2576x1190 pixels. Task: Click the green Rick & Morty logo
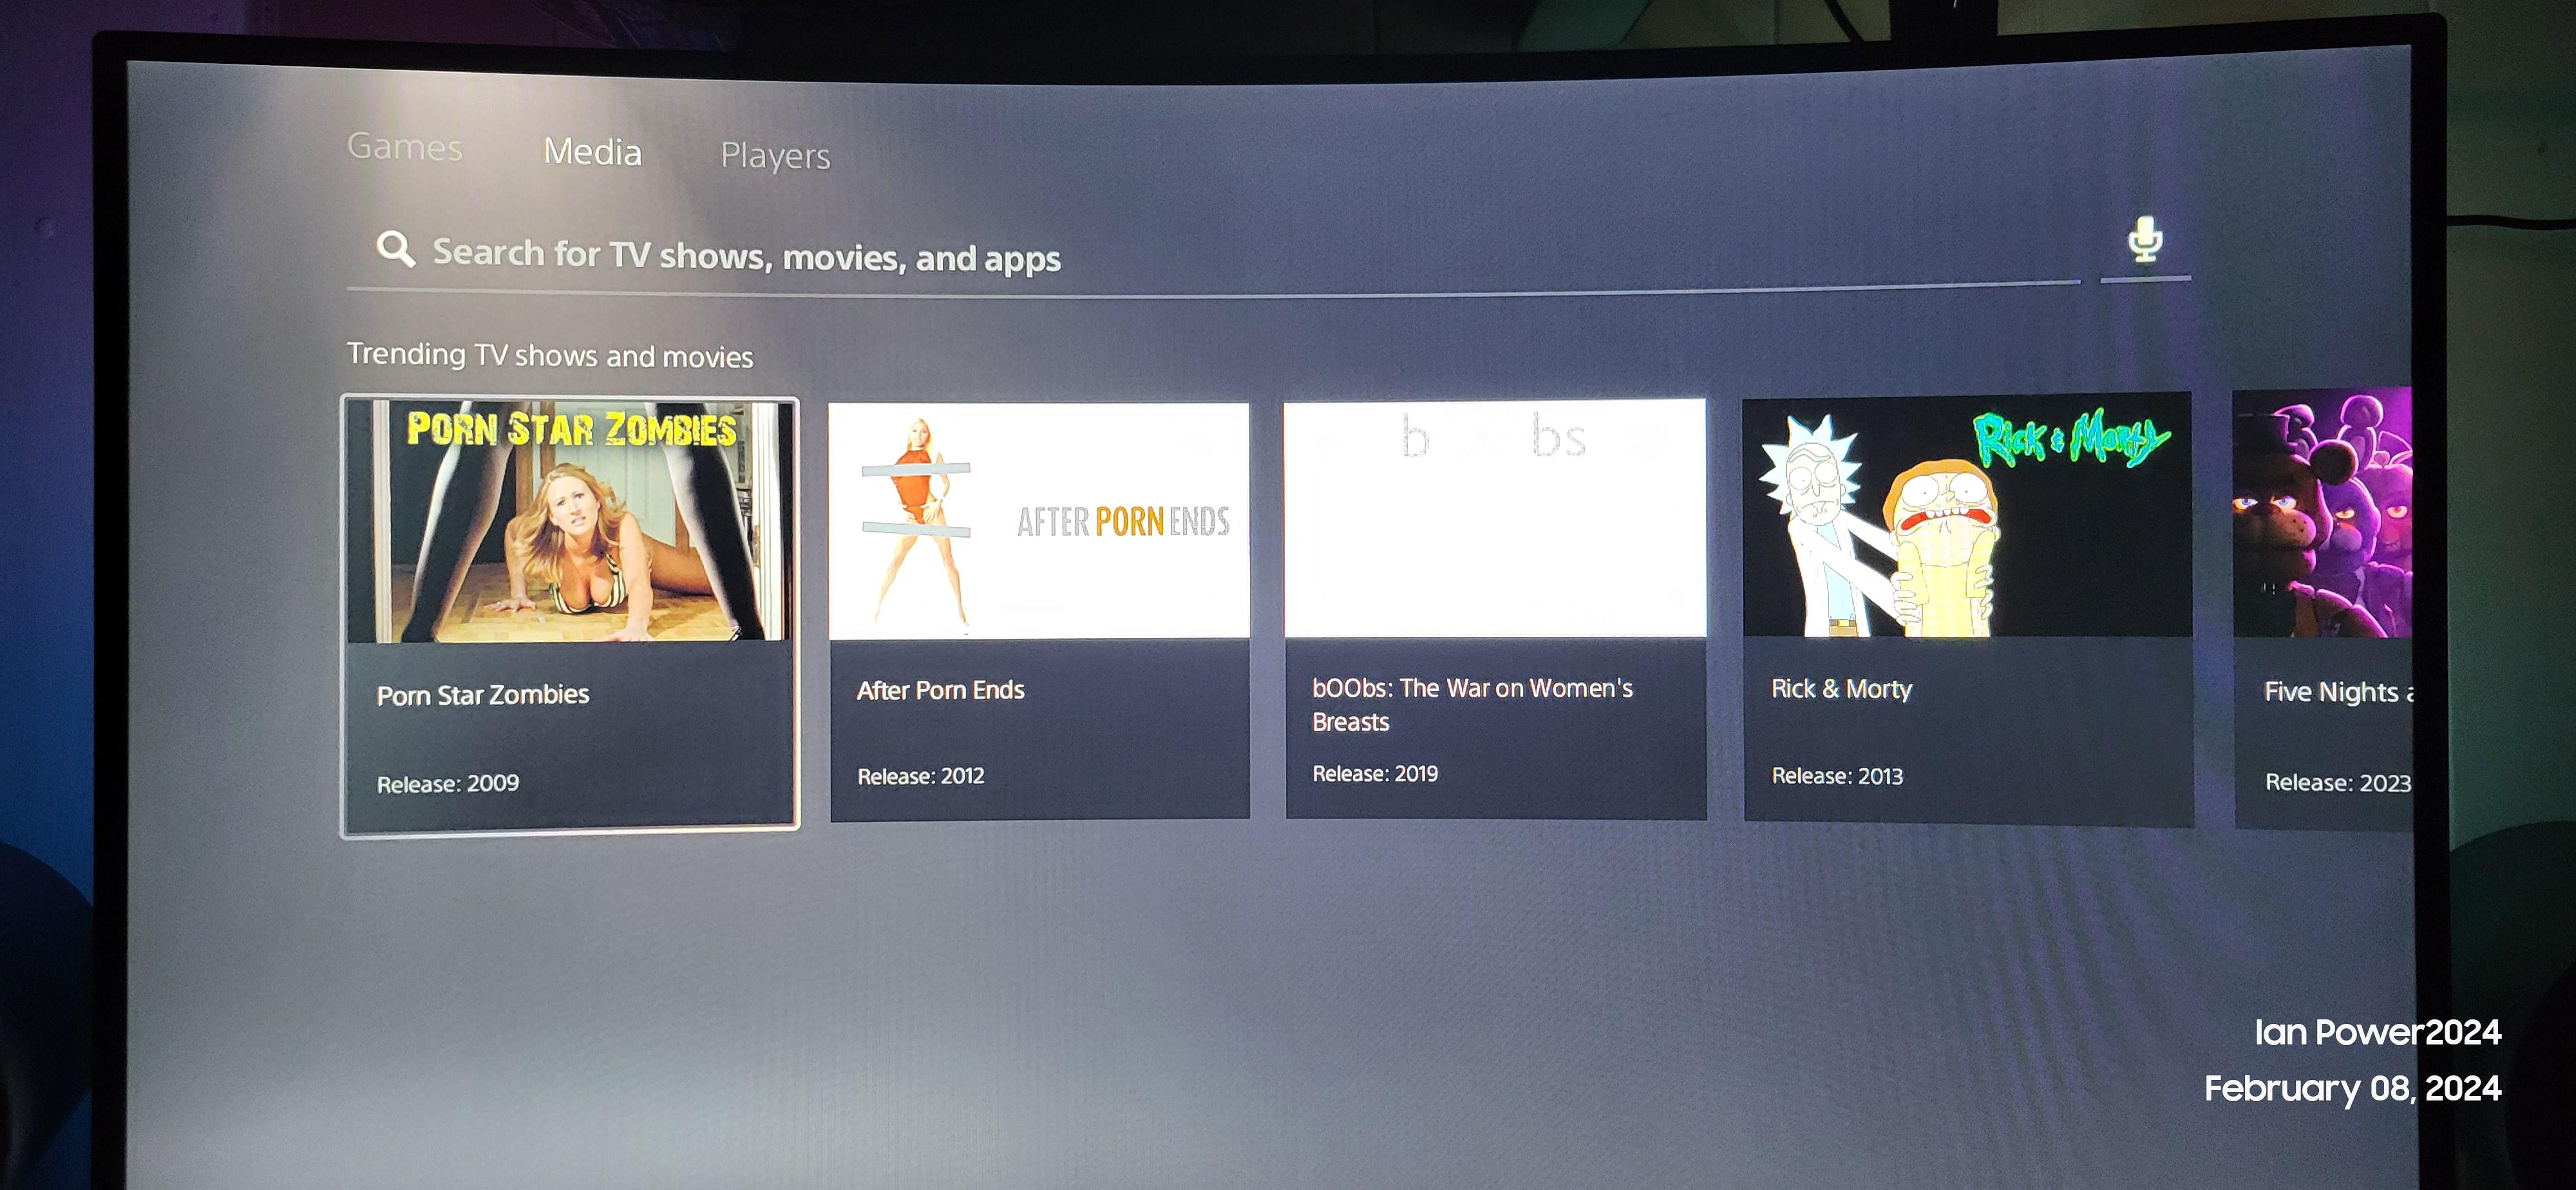coord(2070,439)
